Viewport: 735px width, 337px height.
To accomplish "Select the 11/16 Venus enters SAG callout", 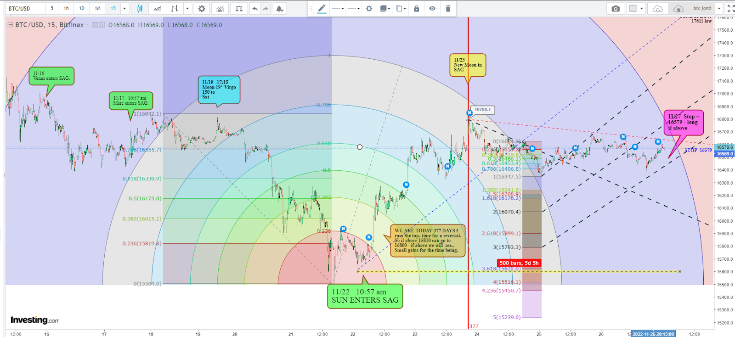I will click(51, 76).
